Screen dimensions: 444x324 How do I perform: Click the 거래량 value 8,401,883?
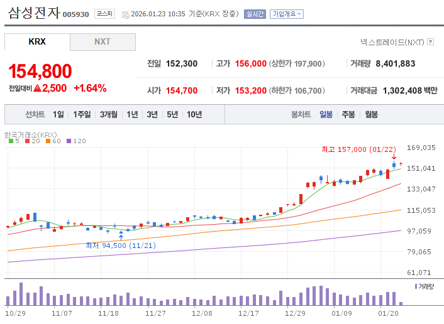(396, 63)
